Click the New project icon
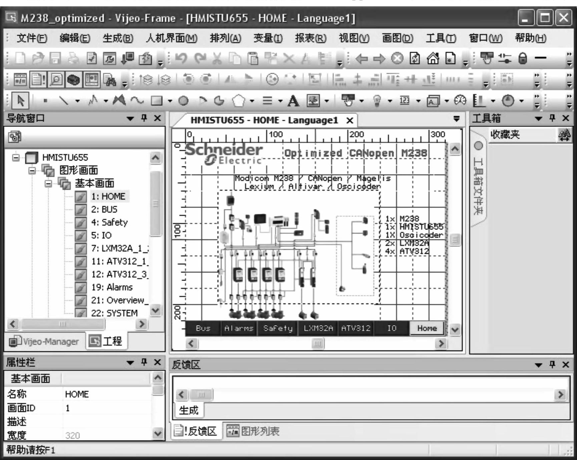The image size is (577, 460). (21, 58)
